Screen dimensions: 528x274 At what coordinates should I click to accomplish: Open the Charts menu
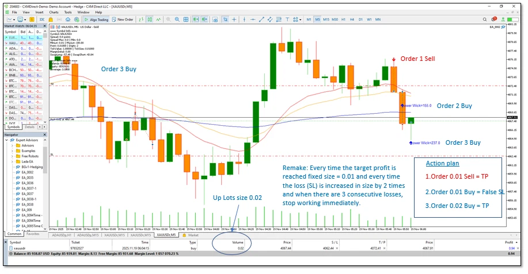(54, 12)
